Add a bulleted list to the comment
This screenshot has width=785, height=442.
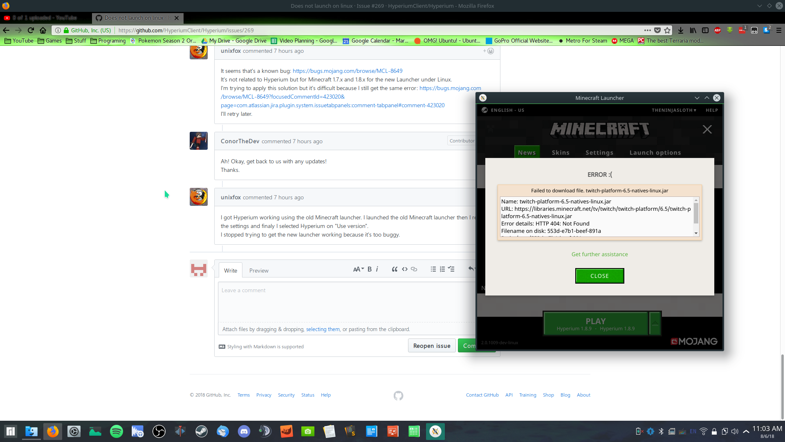coord(433,269)
